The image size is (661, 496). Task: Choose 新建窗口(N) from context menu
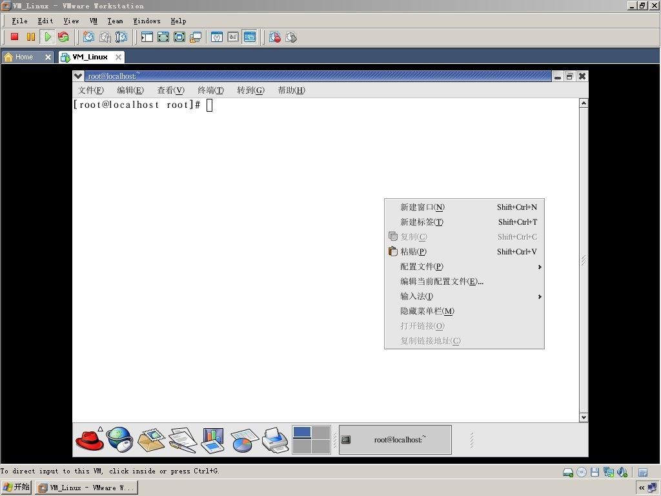coord(465,207)
